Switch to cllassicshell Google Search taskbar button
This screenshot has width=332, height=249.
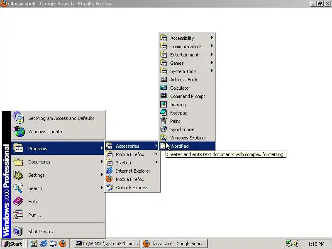(x=175, y=244)
